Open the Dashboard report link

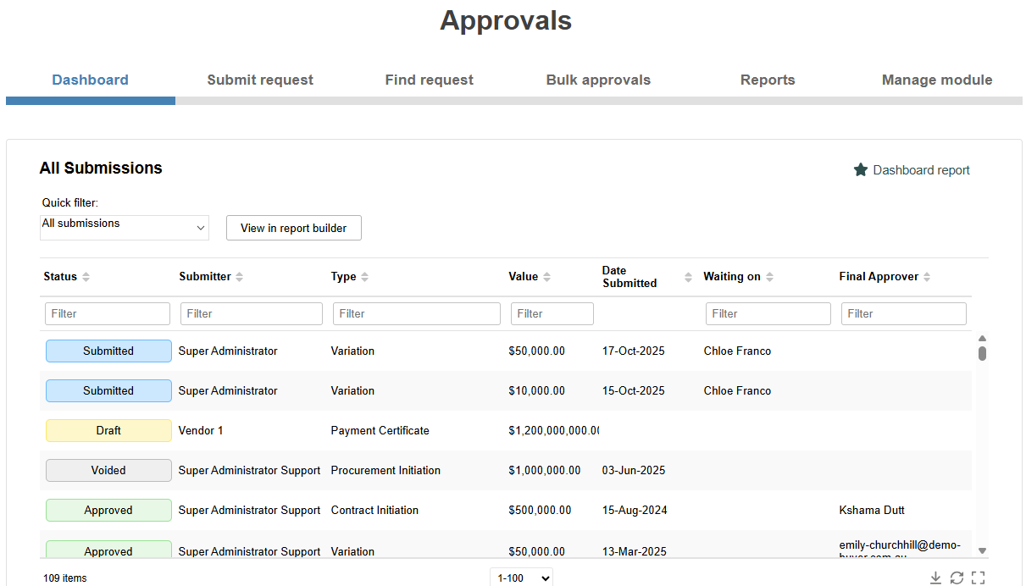tap(921, 170)
